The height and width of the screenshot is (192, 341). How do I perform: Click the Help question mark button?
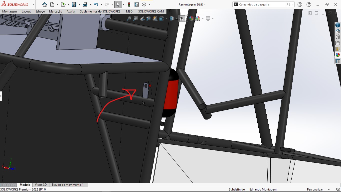click(309, 4)
